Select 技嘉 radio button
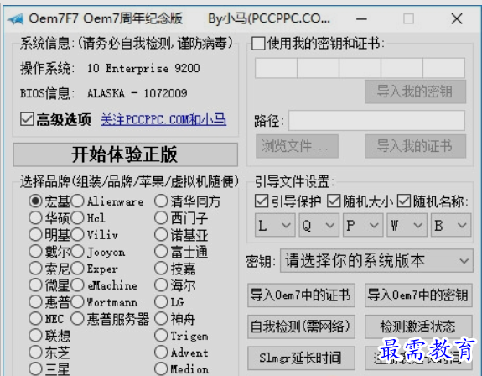The height and width of the screenshot is (376, 482). [x=161, y=269]
